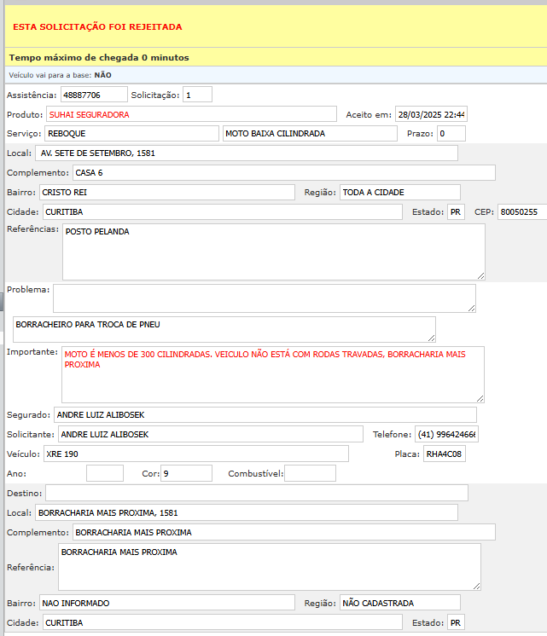This screenshot has width=547, height=636.
Task: Click the Placa field showing RHA4C08
Action: click(444, 454)
